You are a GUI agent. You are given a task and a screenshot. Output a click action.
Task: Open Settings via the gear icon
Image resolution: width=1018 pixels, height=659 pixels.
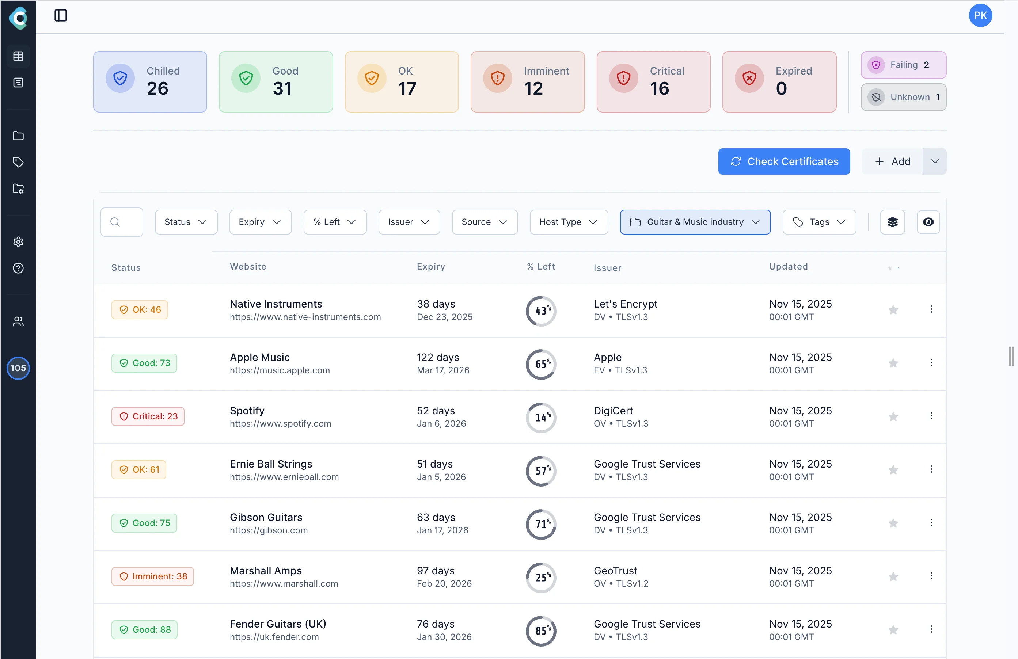18,241
